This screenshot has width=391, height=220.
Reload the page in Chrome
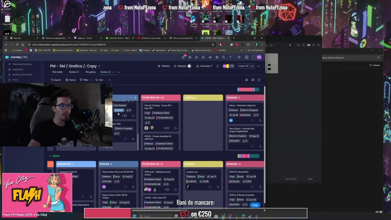(x=17, y=45)
